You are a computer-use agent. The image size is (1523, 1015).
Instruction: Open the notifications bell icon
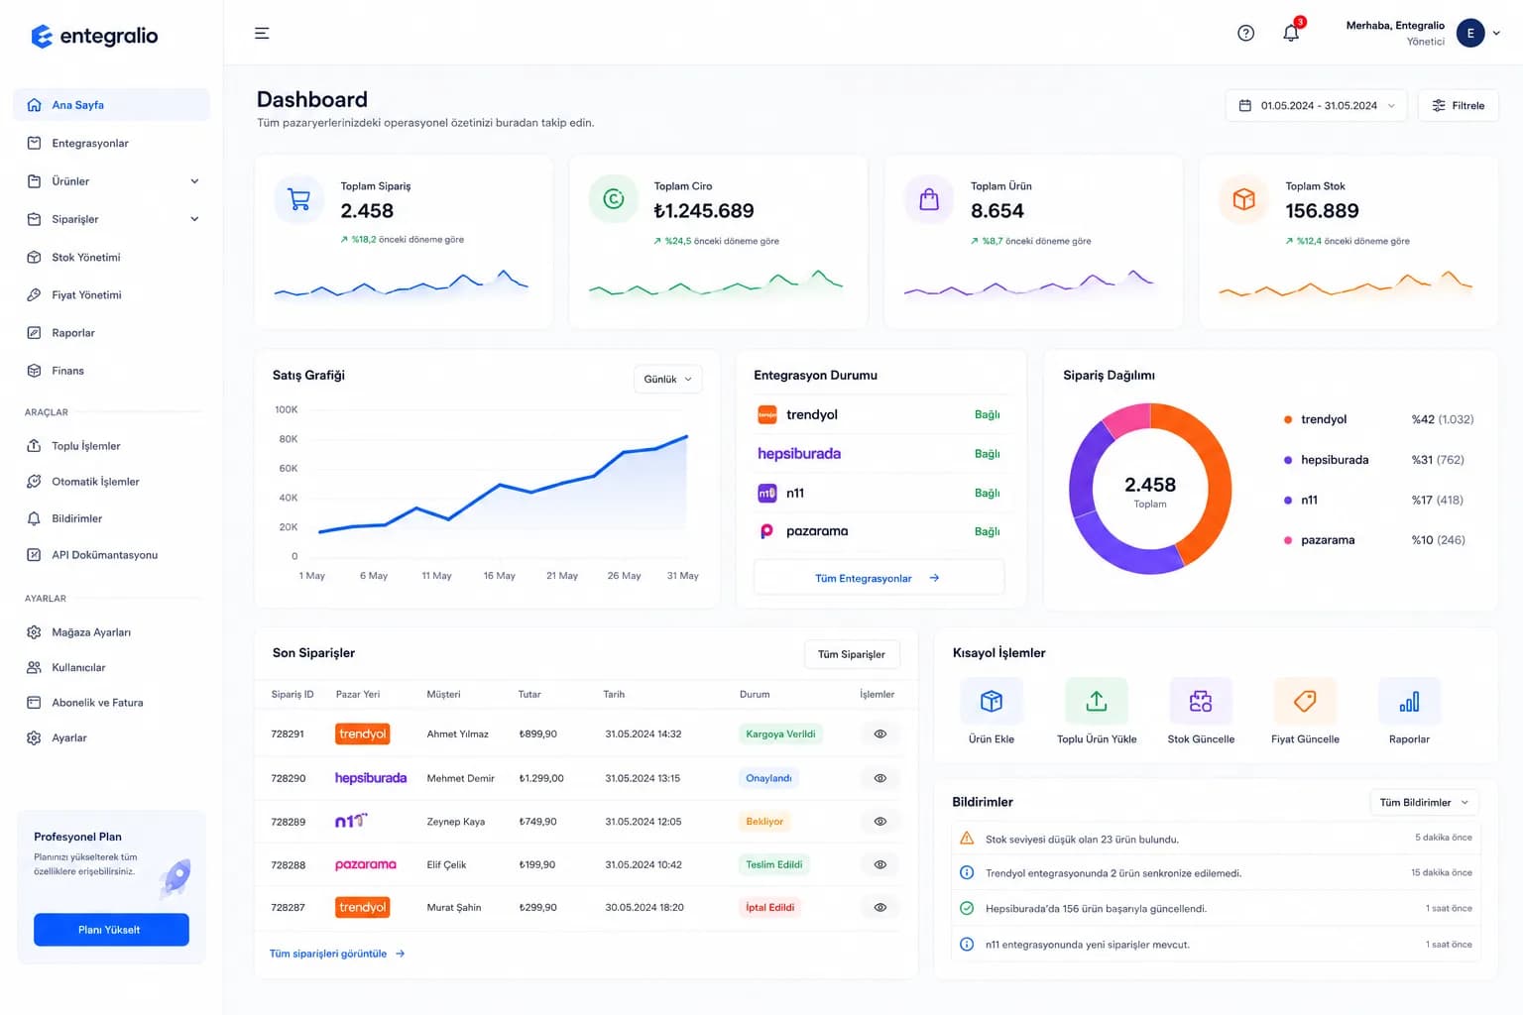[x=1291, y=34]
